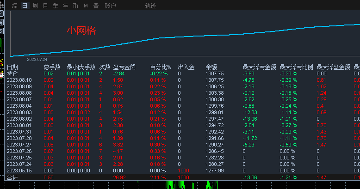Select the 2023.07.26 date row
The height and width of the screenshot is (189, 360).
pos(182,151)
